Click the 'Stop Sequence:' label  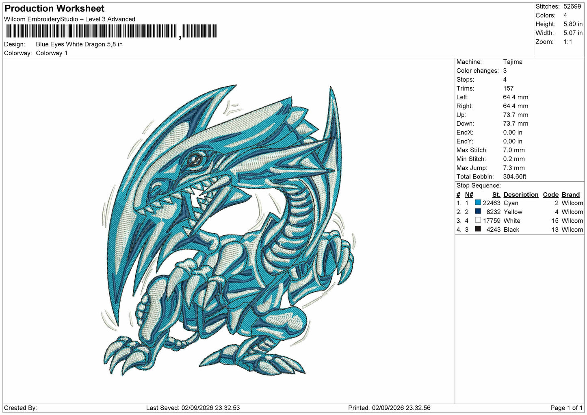479,186
